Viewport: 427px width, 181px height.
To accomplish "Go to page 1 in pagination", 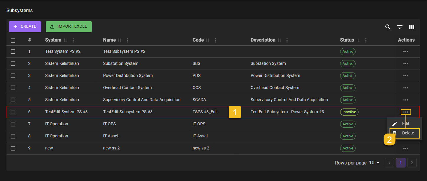I will [x=400, y=163].
